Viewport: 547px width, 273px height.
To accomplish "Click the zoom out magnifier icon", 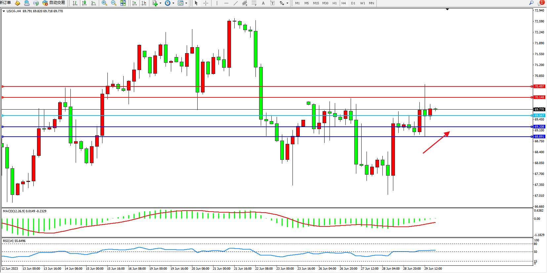I will (114, 3).
